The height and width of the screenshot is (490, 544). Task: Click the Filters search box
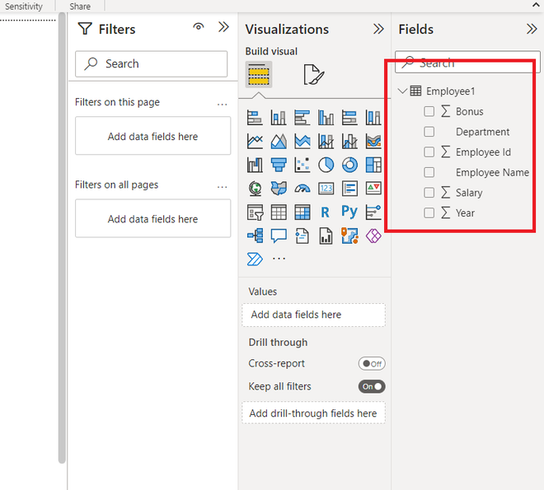tap(152, 63)
